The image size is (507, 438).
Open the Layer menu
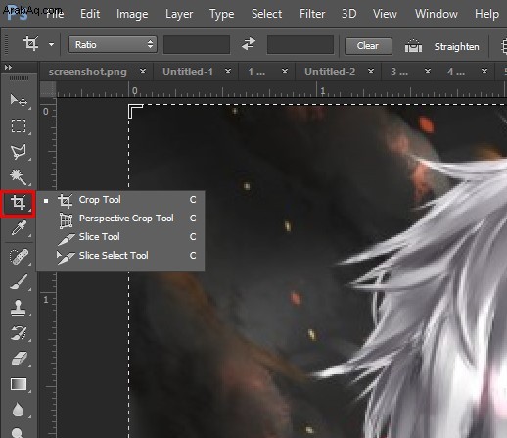(179, 14)
